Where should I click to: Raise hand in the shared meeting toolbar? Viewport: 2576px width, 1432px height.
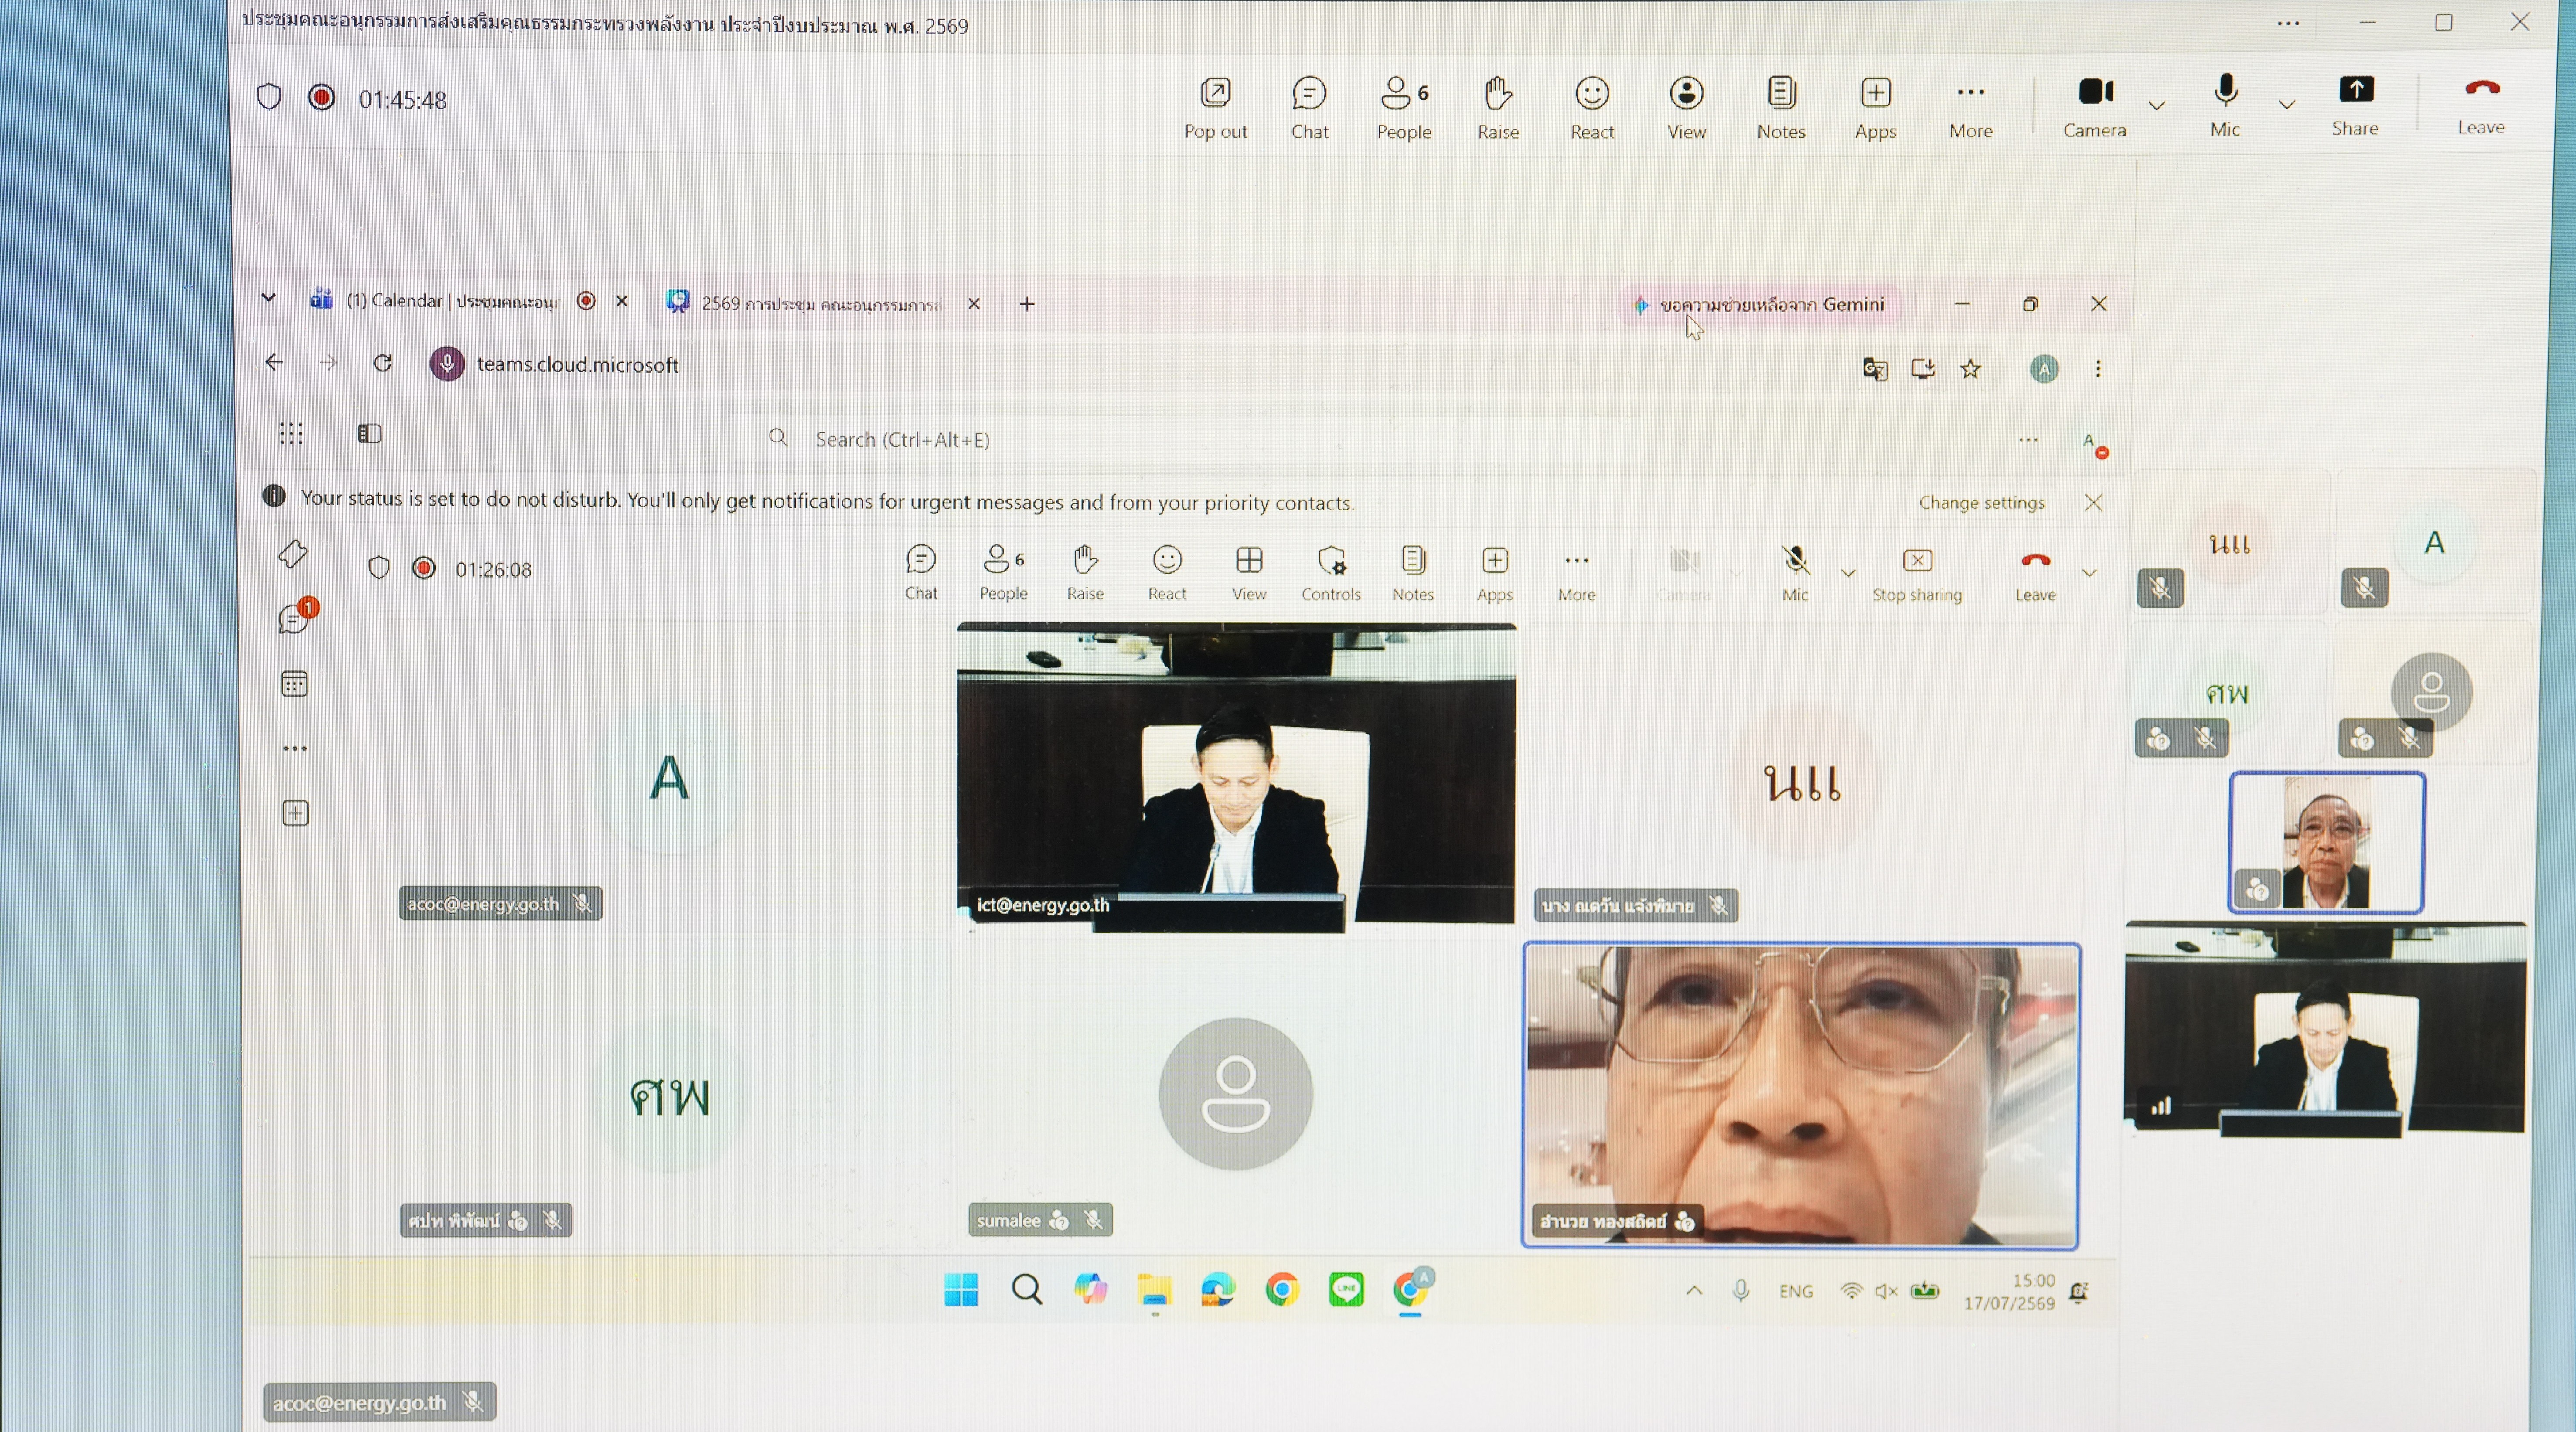[1085, 572]
